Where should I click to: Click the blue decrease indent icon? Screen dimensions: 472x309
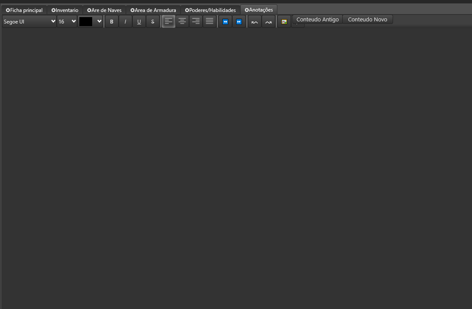225,21
